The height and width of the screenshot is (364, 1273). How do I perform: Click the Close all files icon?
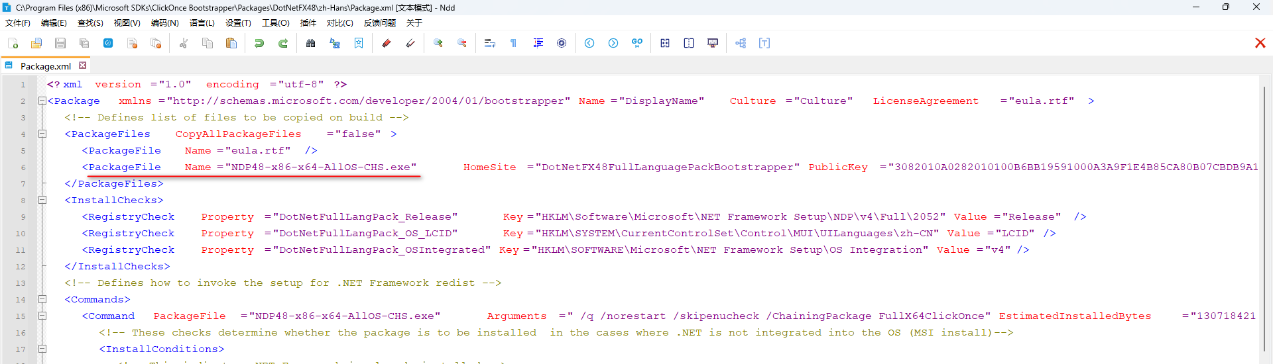[x=156, y=43]
